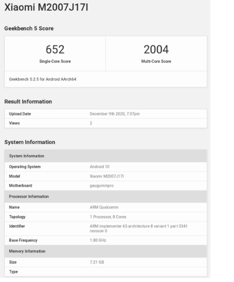Screen dimensions: 234x282
Task: Select the 7.21 GB value
Action: tap(97, 262)
